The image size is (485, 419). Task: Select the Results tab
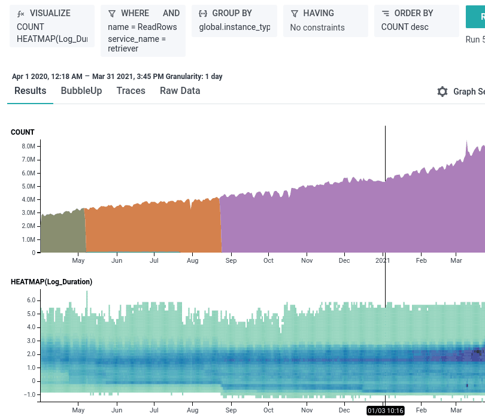(x=30, y=91)
